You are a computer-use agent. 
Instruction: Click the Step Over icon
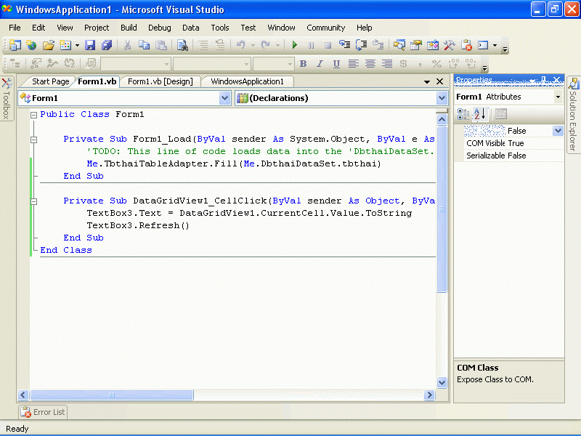point(361,45)
